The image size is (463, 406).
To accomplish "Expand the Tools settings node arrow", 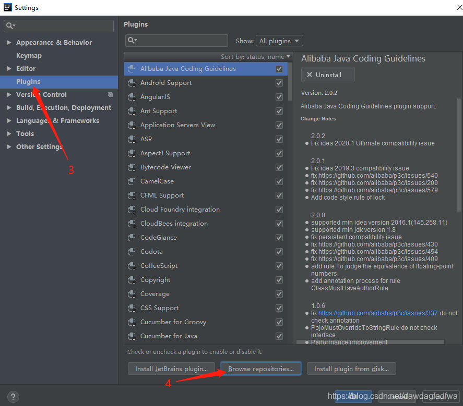I will coord(9,133).
